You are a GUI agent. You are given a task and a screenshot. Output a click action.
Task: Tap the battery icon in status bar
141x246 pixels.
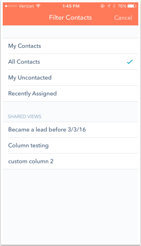pyautogui.click(x=132, y=6)
